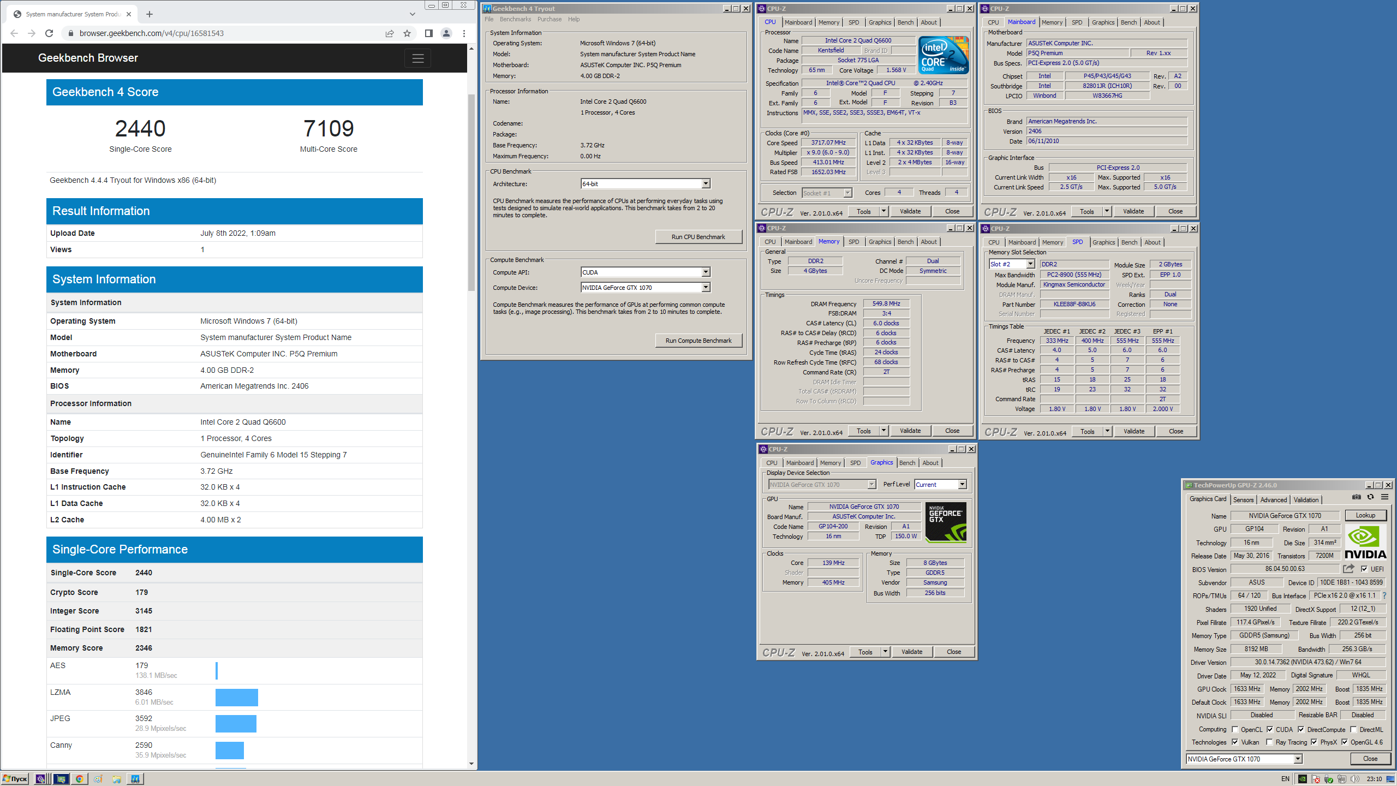The image size is (1397, 786).
Task: Toggle the UEFI checkbox in GPU-Z
Action: pos(1364,569)
